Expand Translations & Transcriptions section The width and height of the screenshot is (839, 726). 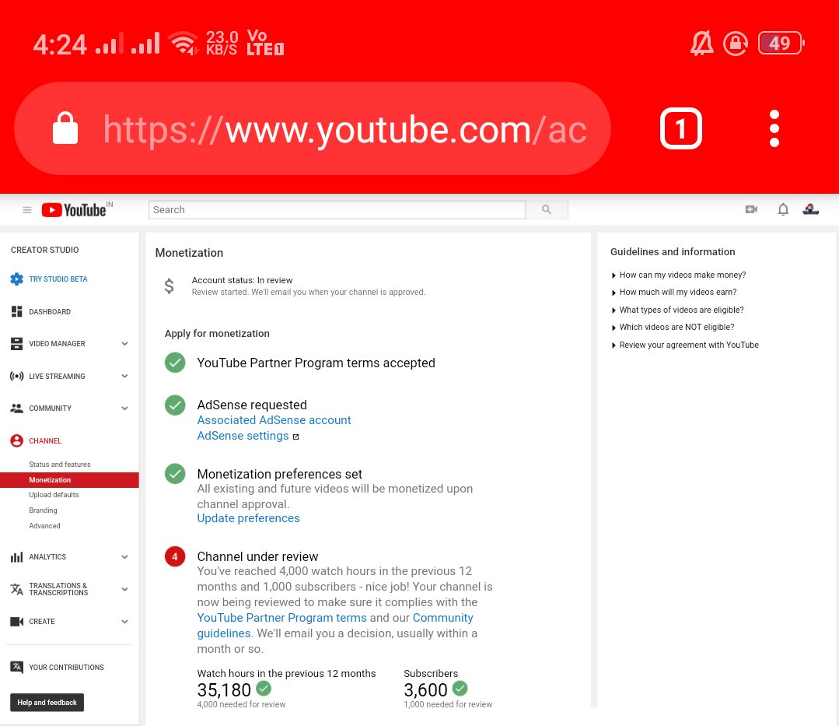coord(124,589)
